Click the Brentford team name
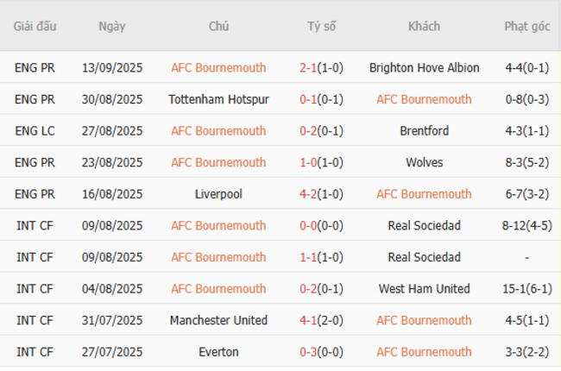Screen dimensions: 561x371 coord(424,131)
